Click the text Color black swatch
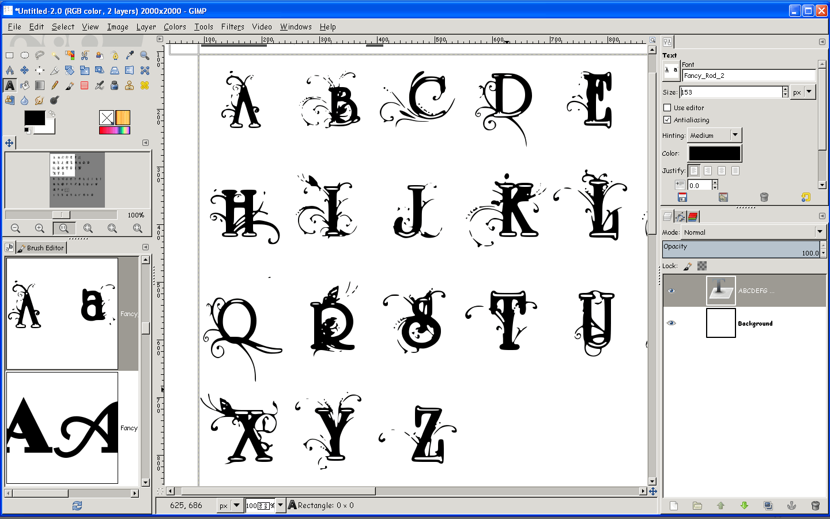830x519 pixels. tap(715, 153)
